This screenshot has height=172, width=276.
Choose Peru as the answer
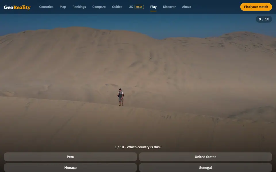70,157
